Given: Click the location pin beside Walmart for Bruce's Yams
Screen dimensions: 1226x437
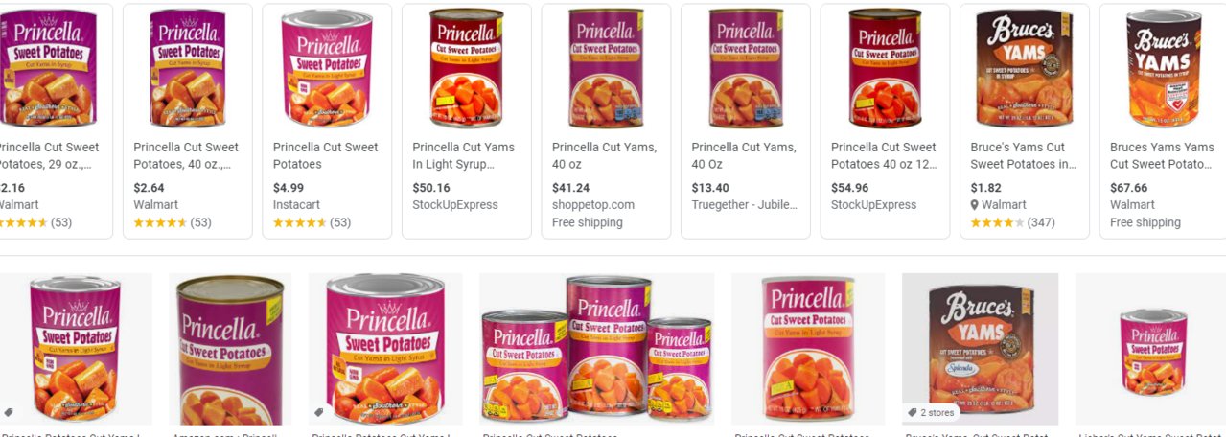Looking at the screenshot, I should [976, 204].
